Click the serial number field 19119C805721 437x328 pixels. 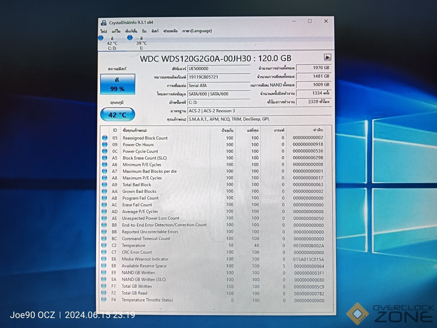218,77
